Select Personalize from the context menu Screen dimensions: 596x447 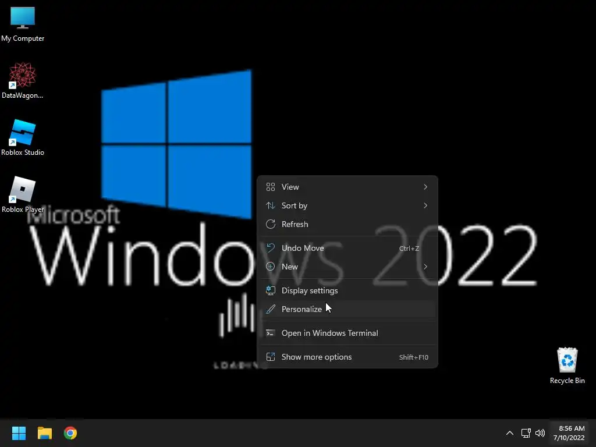tap(347, 309)
